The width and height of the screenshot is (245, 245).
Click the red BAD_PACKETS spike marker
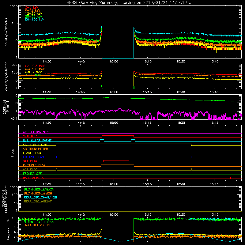(x=231, y=178)
